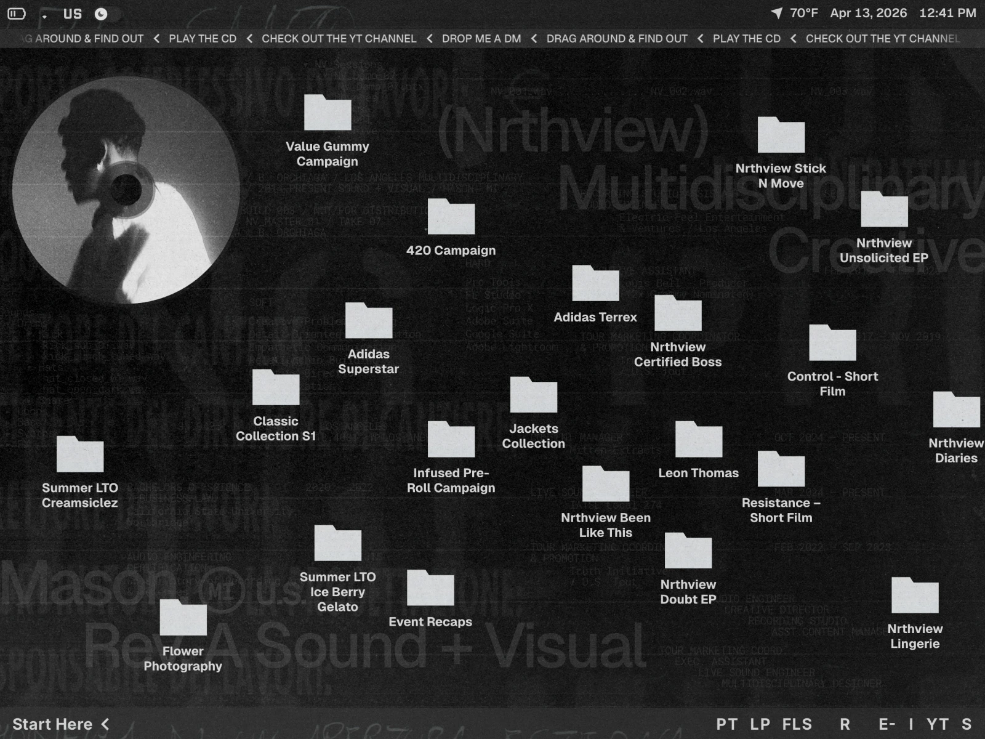Select the R shortcut in the bottom bar

[845, 724]
